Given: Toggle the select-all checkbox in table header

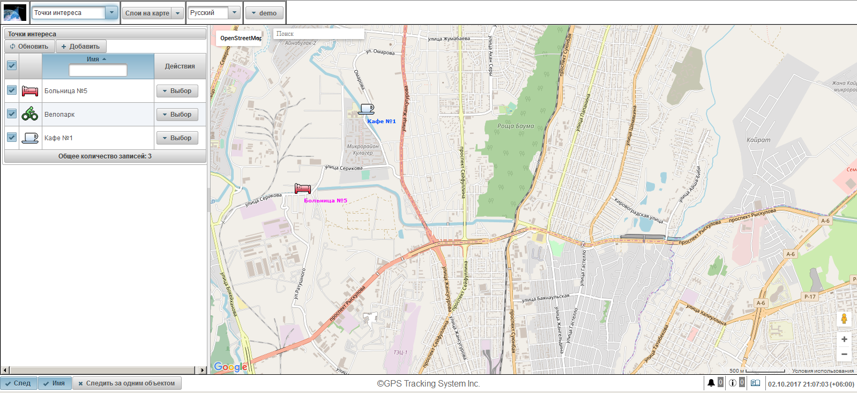Looking at the screenshot, I should tap(12, 66).
